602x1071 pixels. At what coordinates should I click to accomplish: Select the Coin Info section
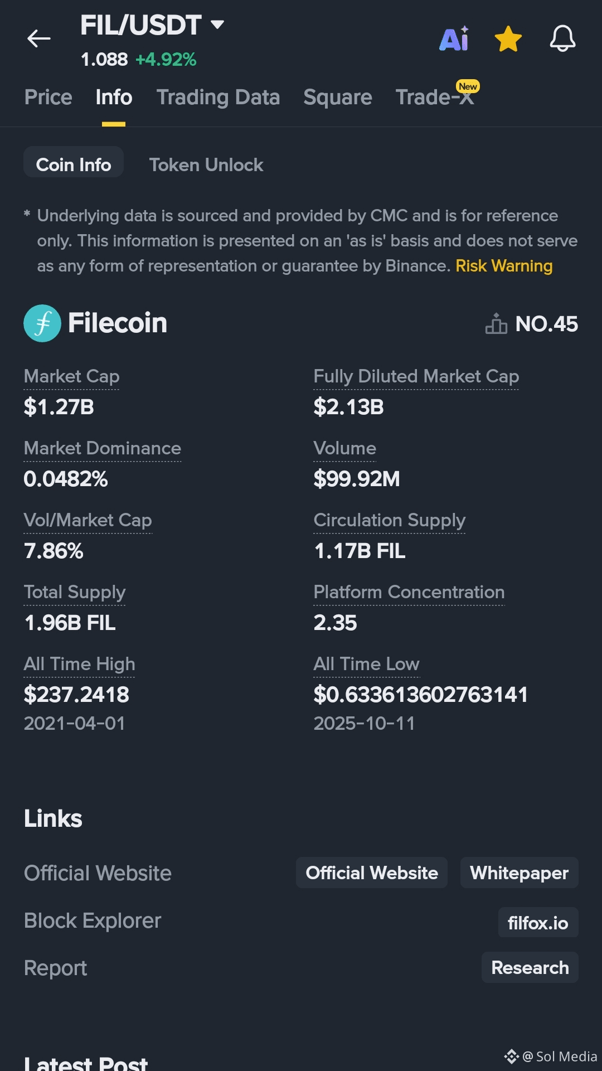(74, 165)
